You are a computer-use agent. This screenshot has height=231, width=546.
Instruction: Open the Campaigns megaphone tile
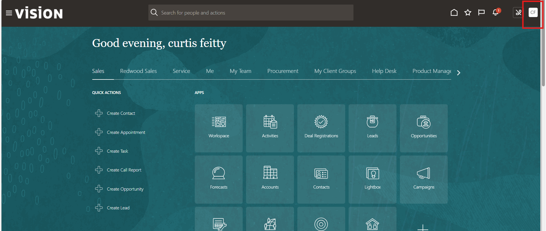(424, 179)
